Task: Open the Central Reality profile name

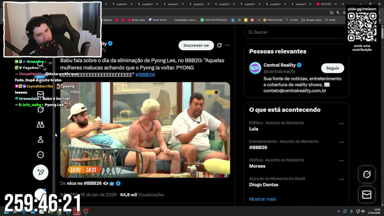Action: [x=280, y=65]
